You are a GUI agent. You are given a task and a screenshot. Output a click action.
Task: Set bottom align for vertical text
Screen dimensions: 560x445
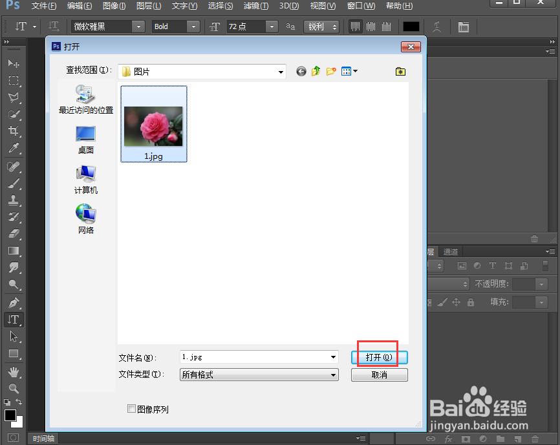[386, 26]
